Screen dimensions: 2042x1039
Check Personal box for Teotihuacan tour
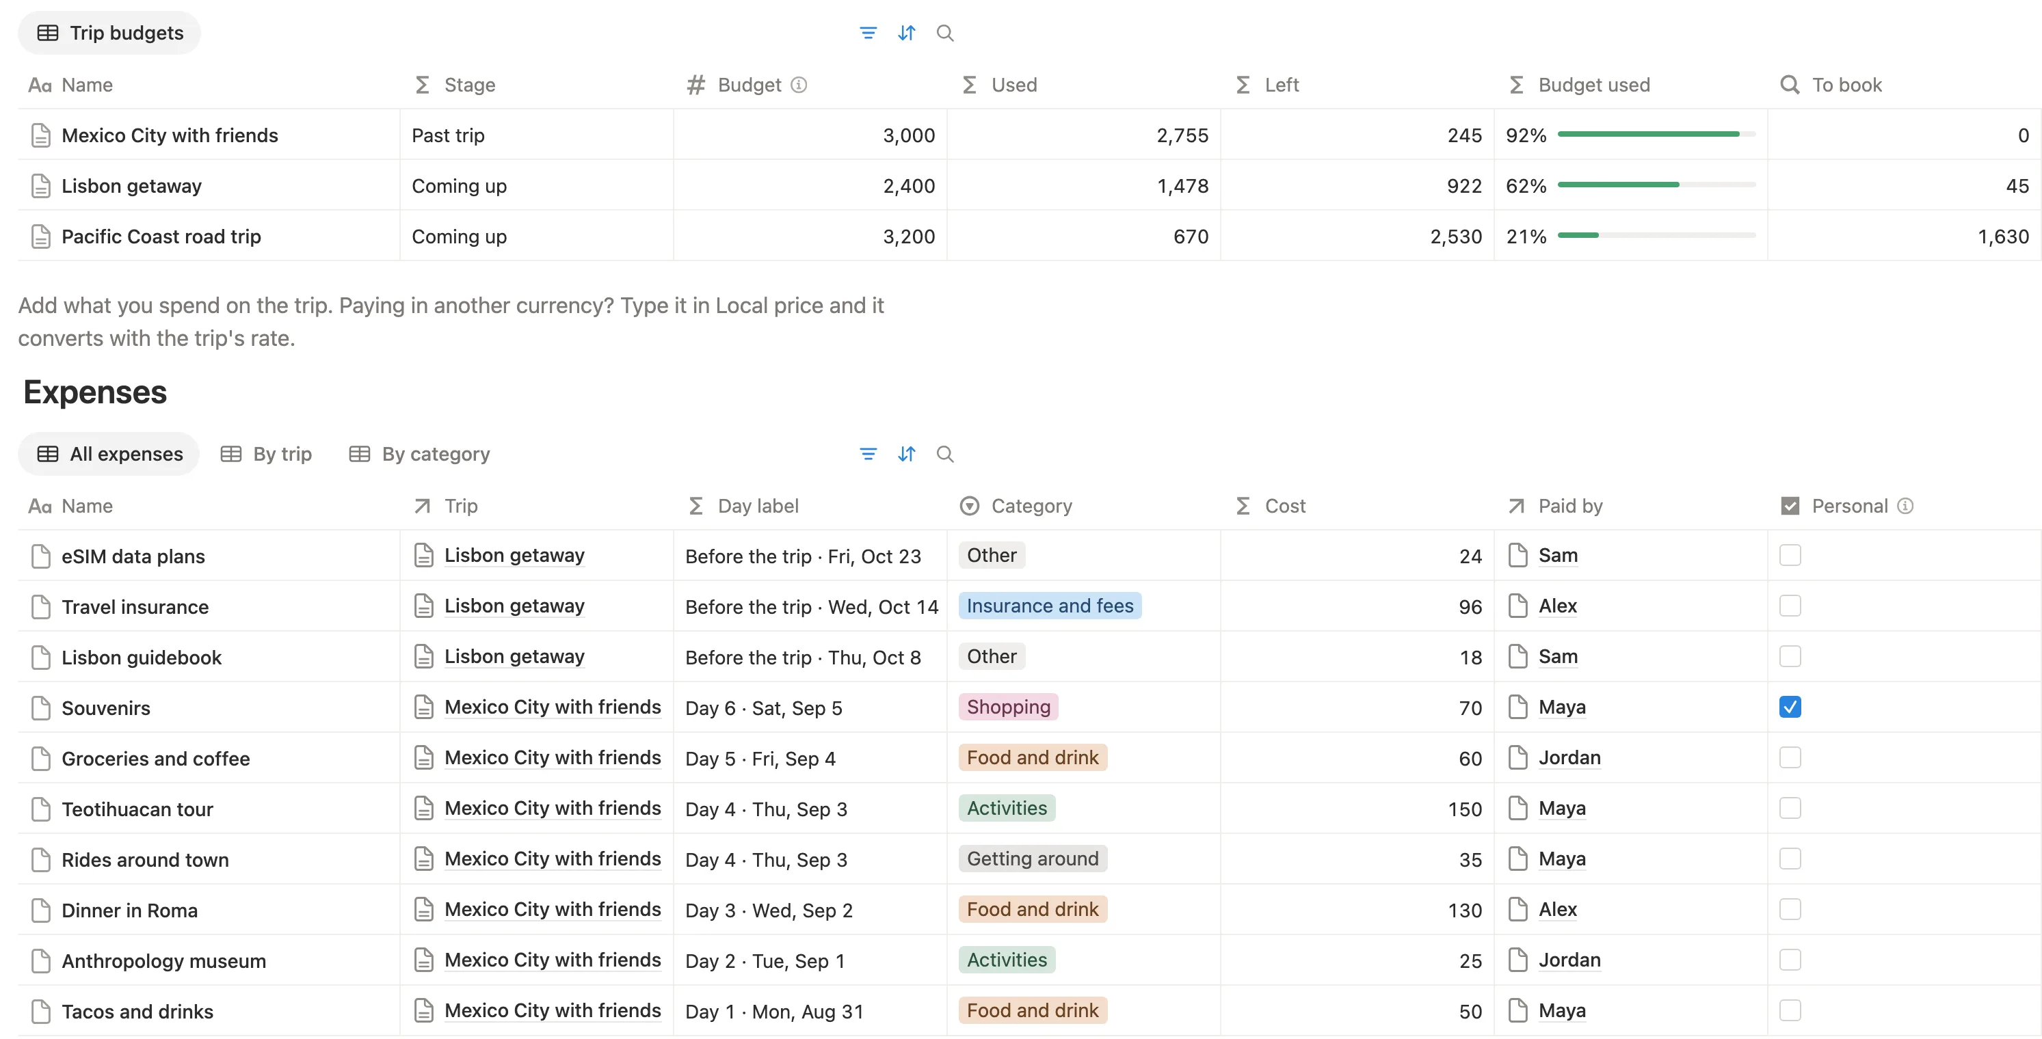(1790, 809)
